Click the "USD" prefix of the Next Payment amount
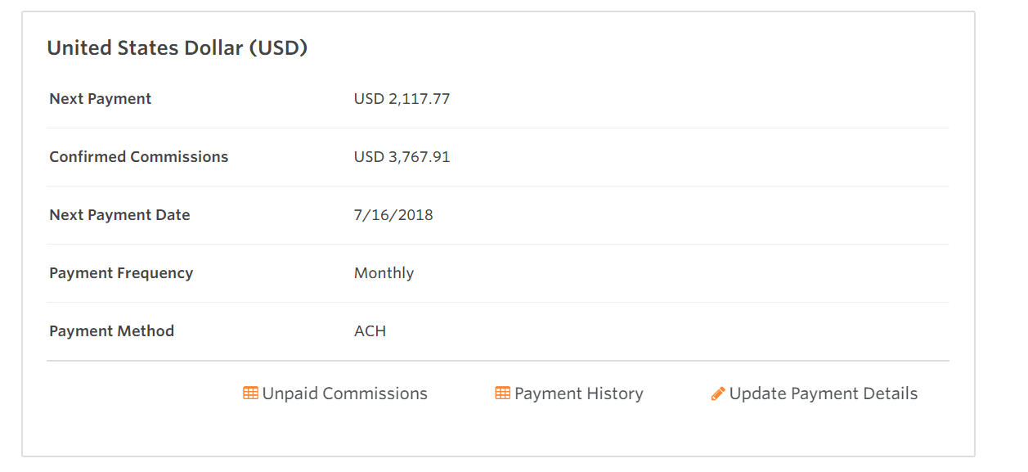 [x=368, y=99]
